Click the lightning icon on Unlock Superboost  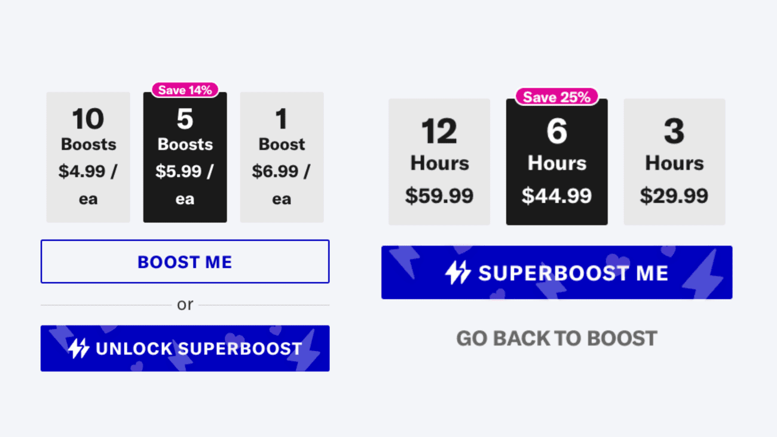78,349
